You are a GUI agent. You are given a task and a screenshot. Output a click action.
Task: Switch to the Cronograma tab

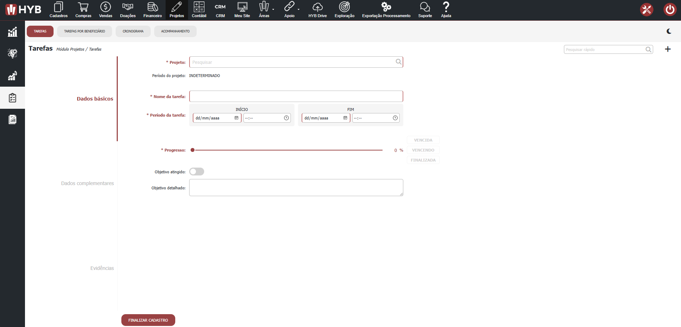point(133,31)
